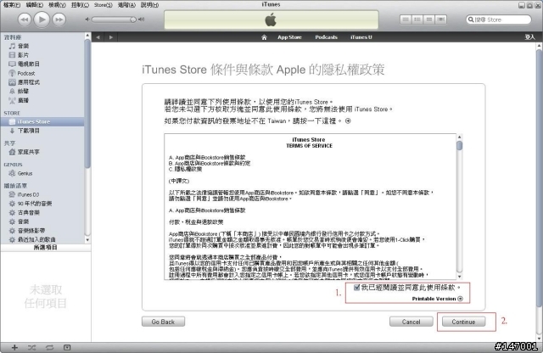Toggle the repeat button

(49, 347)
